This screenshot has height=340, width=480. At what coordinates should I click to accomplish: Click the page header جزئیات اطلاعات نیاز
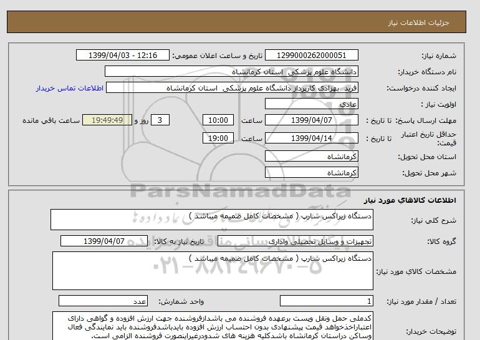pos(418,22)
